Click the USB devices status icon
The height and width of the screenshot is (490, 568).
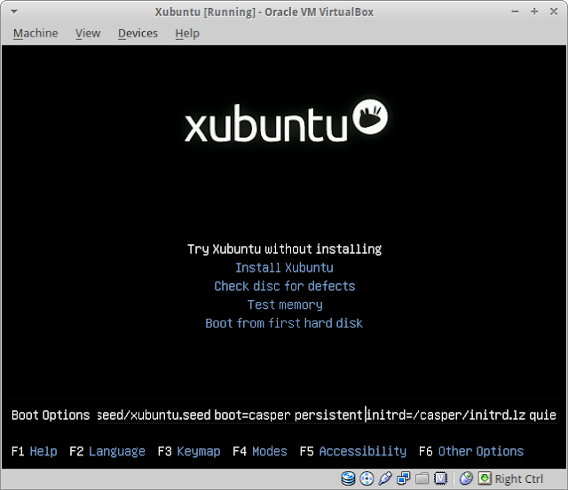[x=384, y=478]
